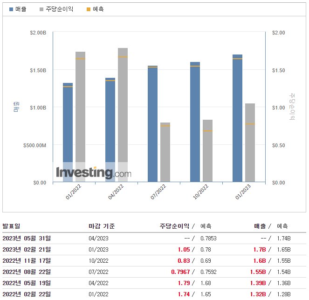Click the 01/2023 x-axis label

243,192
